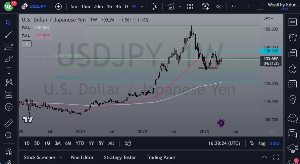Click the USDJPY symbol search
This screenshot has height=164, width=300.
click(x=36, y=6)
